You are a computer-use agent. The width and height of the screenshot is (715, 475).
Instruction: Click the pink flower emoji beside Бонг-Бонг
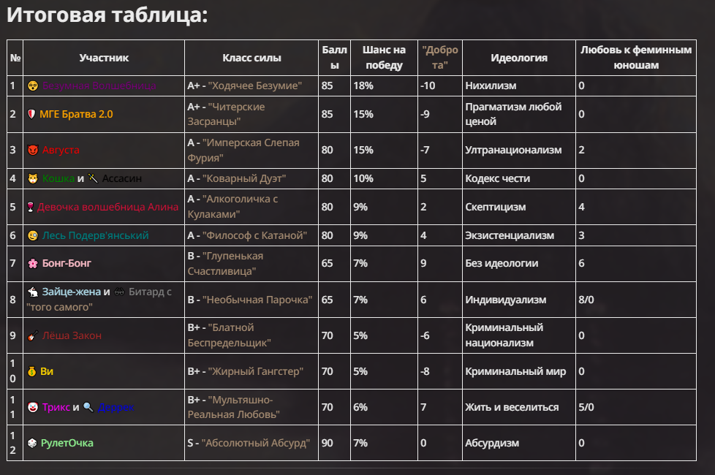coord(32,263)
